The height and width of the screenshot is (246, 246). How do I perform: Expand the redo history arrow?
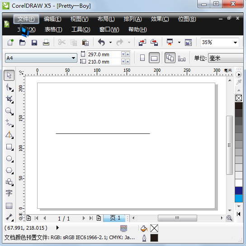coord(129,42)
